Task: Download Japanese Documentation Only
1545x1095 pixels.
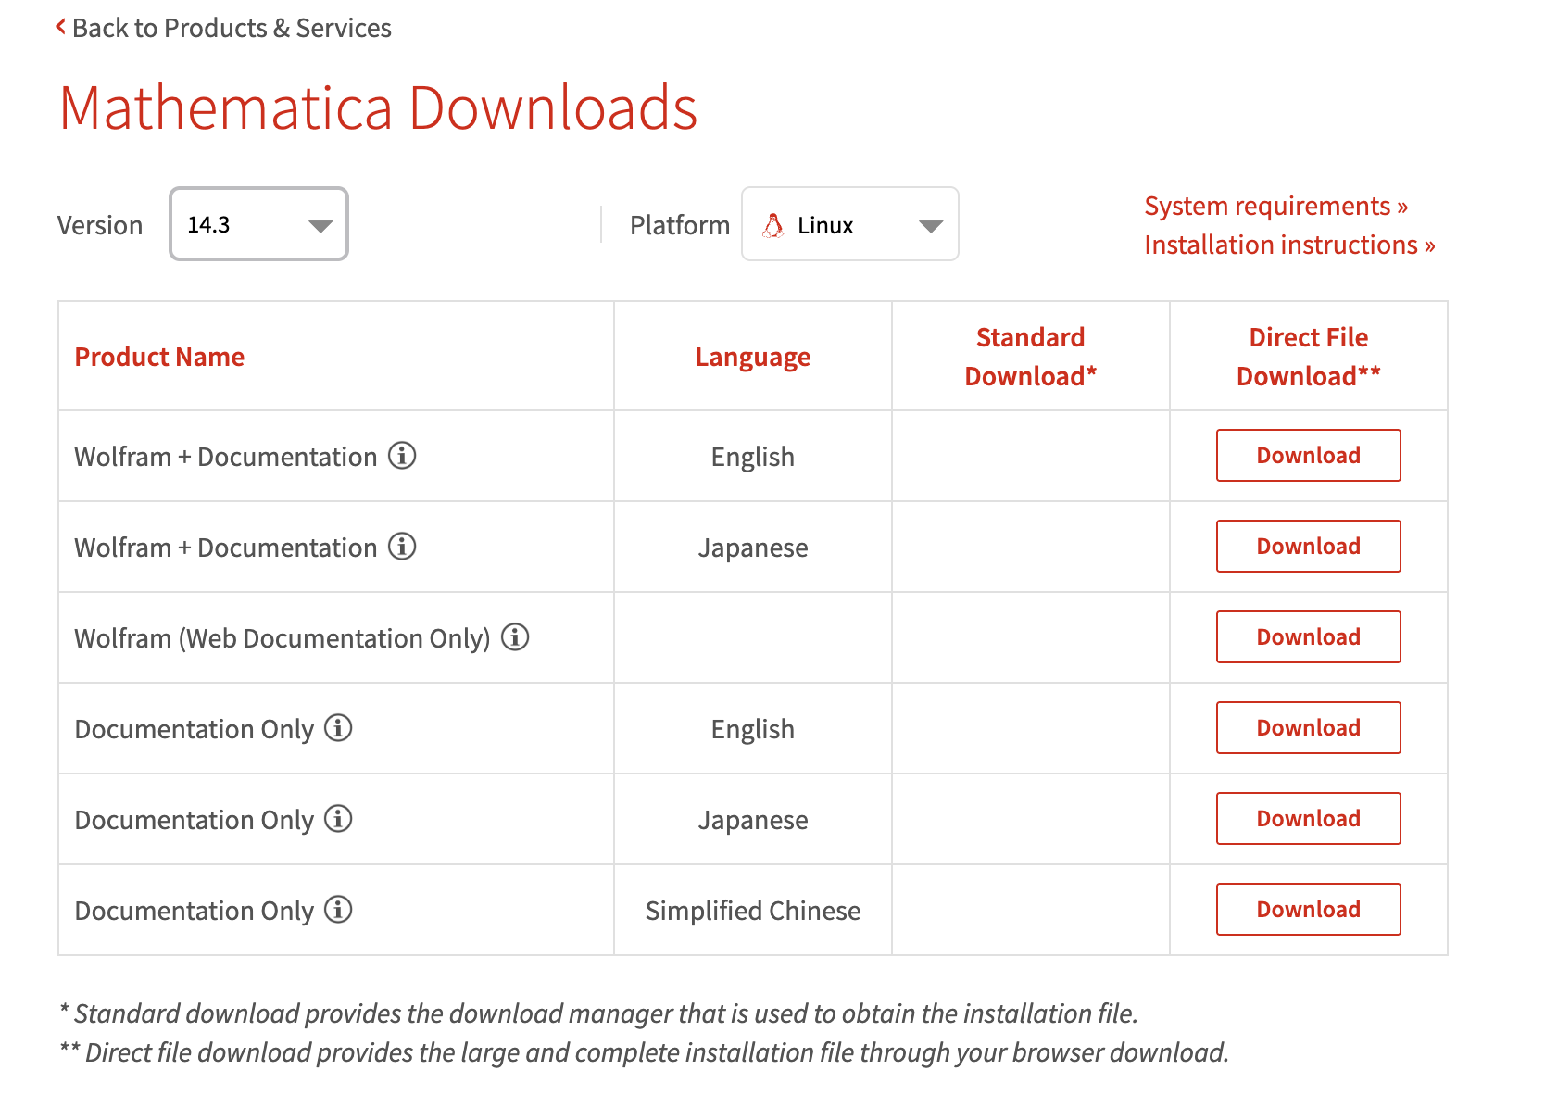Action: point(1308,818)
